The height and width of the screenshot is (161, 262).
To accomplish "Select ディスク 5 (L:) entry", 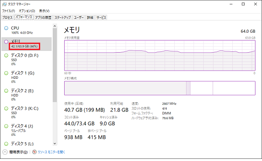I will coord(26,144).
